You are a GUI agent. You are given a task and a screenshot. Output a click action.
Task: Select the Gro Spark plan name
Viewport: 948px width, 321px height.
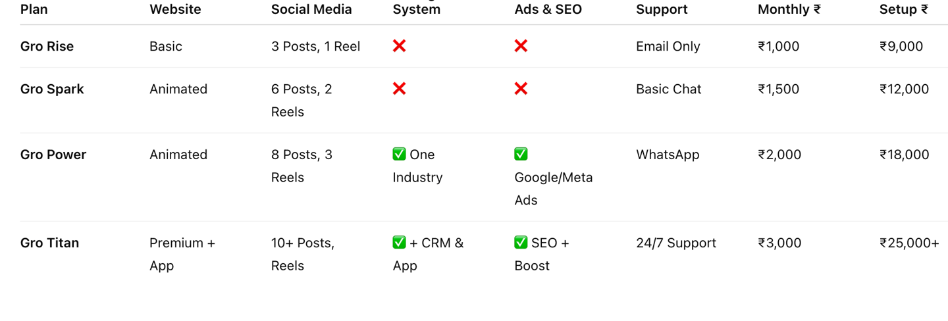[52, 89]
